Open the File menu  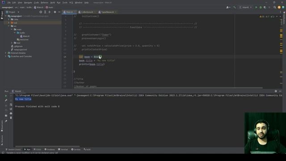(x=9, y=3)
